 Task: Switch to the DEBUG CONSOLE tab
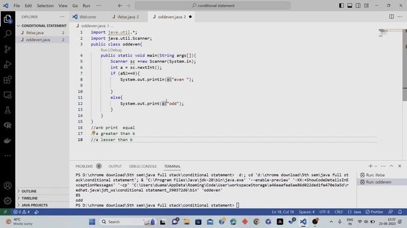(x=142, y=166)
